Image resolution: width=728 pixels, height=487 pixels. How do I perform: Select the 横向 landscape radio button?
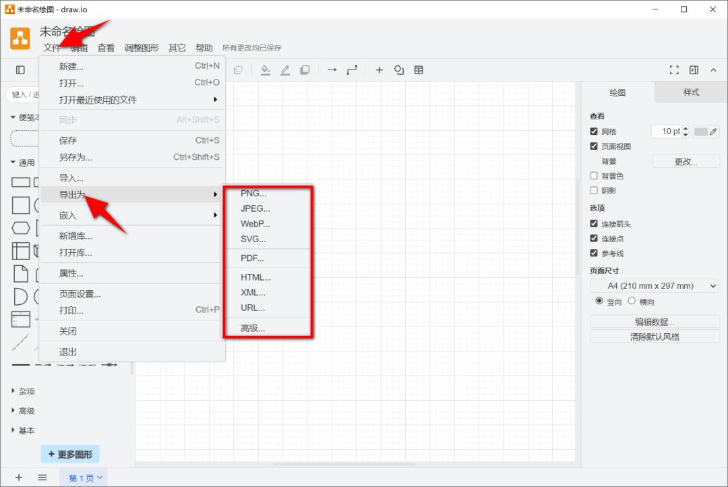click(x=632, y=302)
